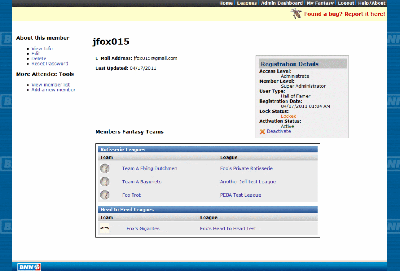The image size is (400, 271).
Task: Go to the Leagues menu
Action: pyautogui.click(x=247, y=3)
